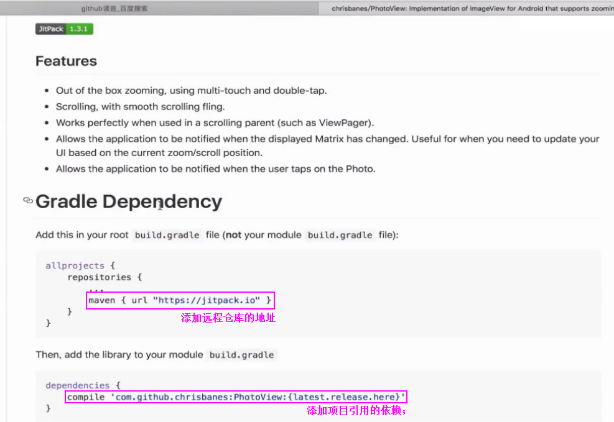The image size is (614, 422).
Task: Click the anchor link icon beside Gradle Dependency
Action: (x=28, y=201)
